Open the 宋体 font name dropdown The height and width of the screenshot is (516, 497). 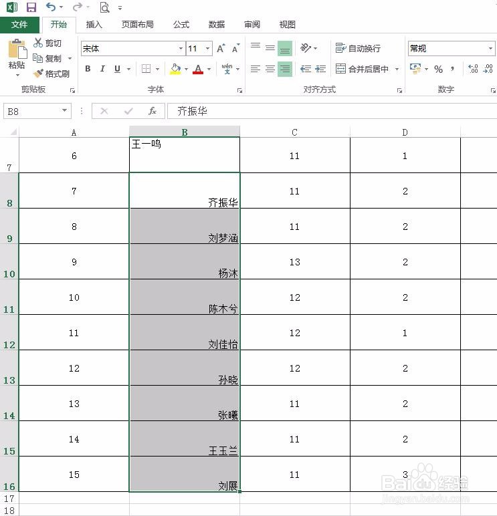tap(181, 49)
